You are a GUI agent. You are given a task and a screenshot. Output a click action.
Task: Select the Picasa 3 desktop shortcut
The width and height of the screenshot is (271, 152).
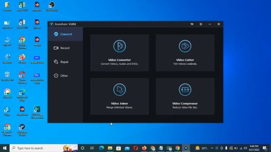(7, 94)
